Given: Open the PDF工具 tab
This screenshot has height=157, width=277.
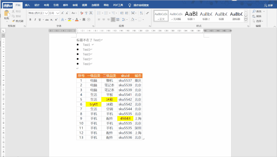Looking at the screenshot, I should [118, 5].
